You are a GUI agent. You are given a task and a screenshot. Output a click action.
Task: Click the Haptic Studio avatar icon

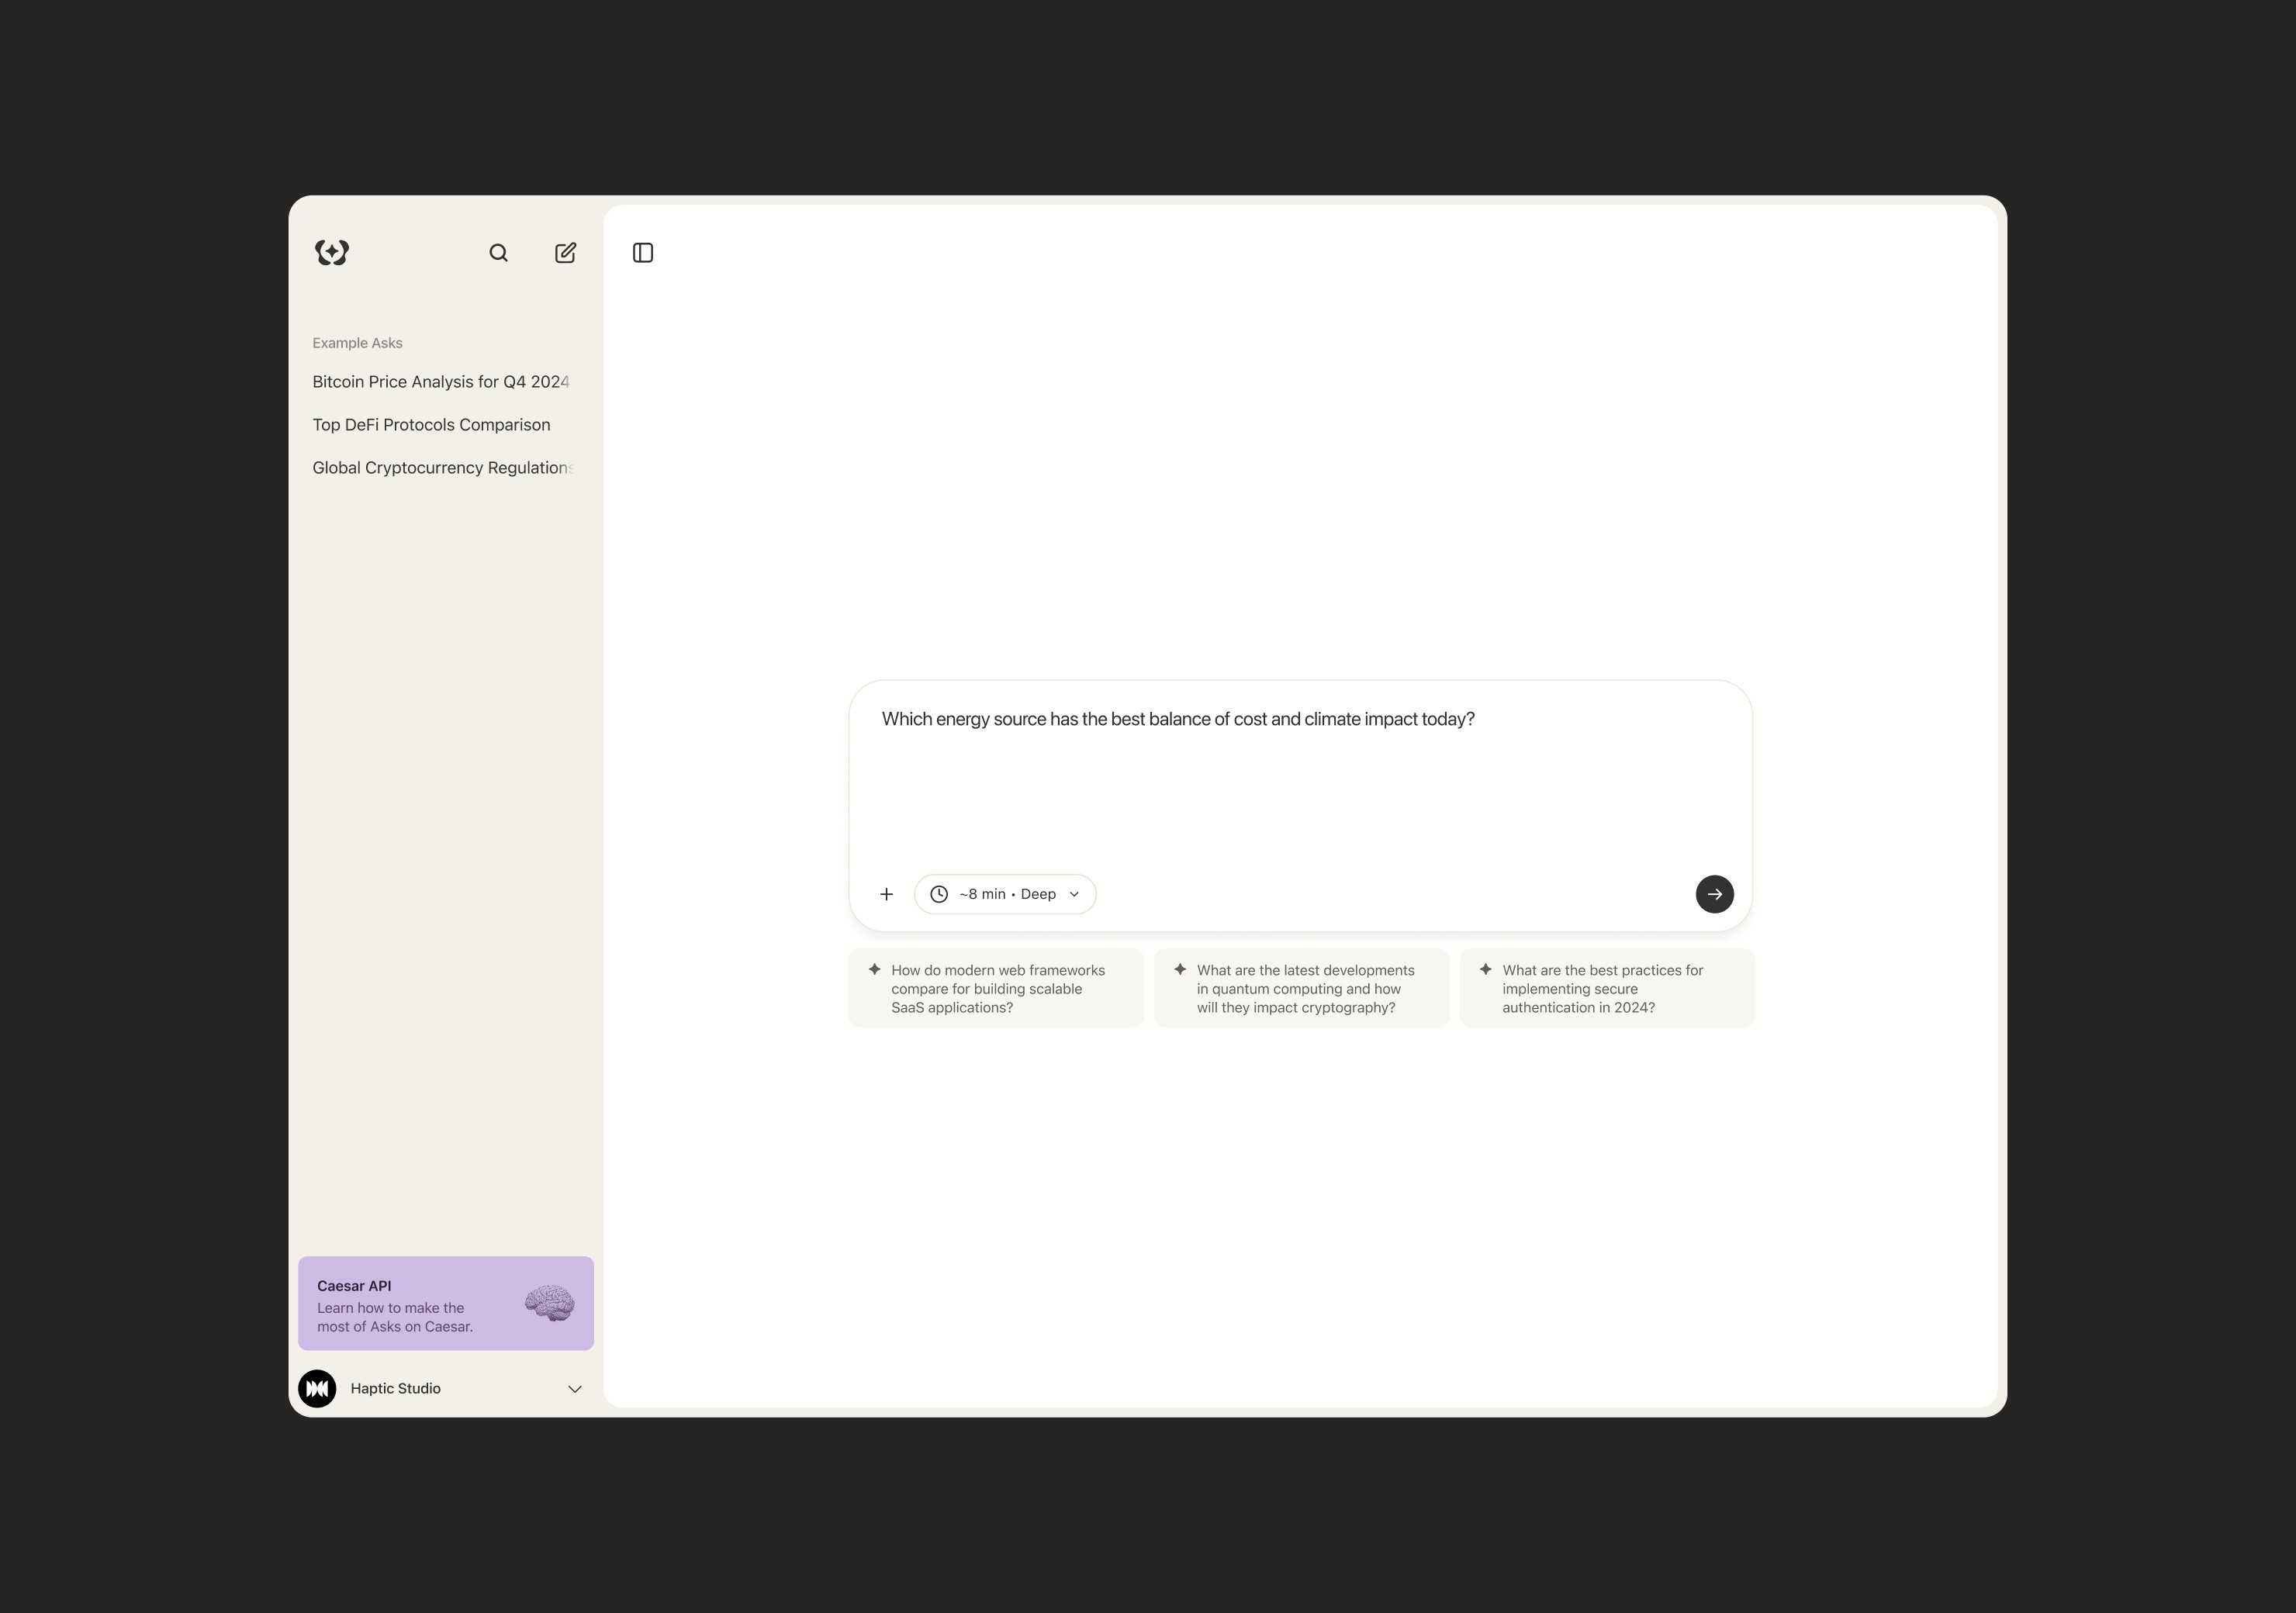tap(317, 1388)
